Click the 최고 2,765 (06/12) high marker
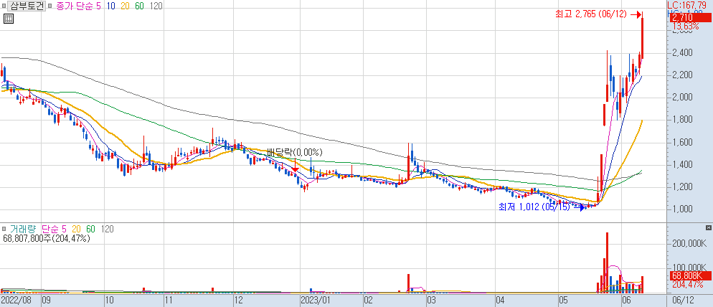 coord(592,14)
